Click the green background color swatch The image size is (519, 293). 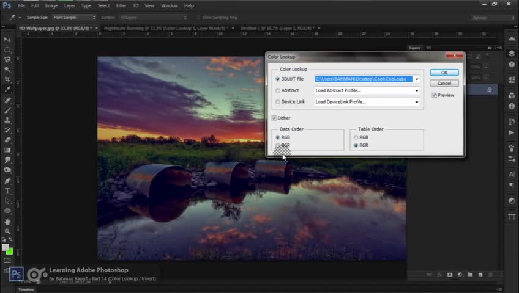9,251
